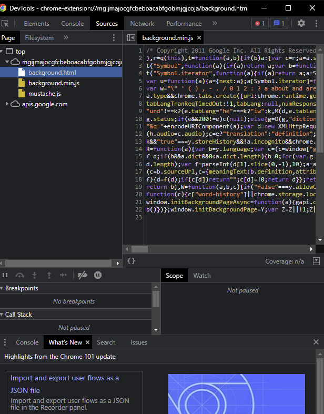Select background.min.js in the file tree
Viewport: 324px width, 414px height.
click(x=54, y=83)
